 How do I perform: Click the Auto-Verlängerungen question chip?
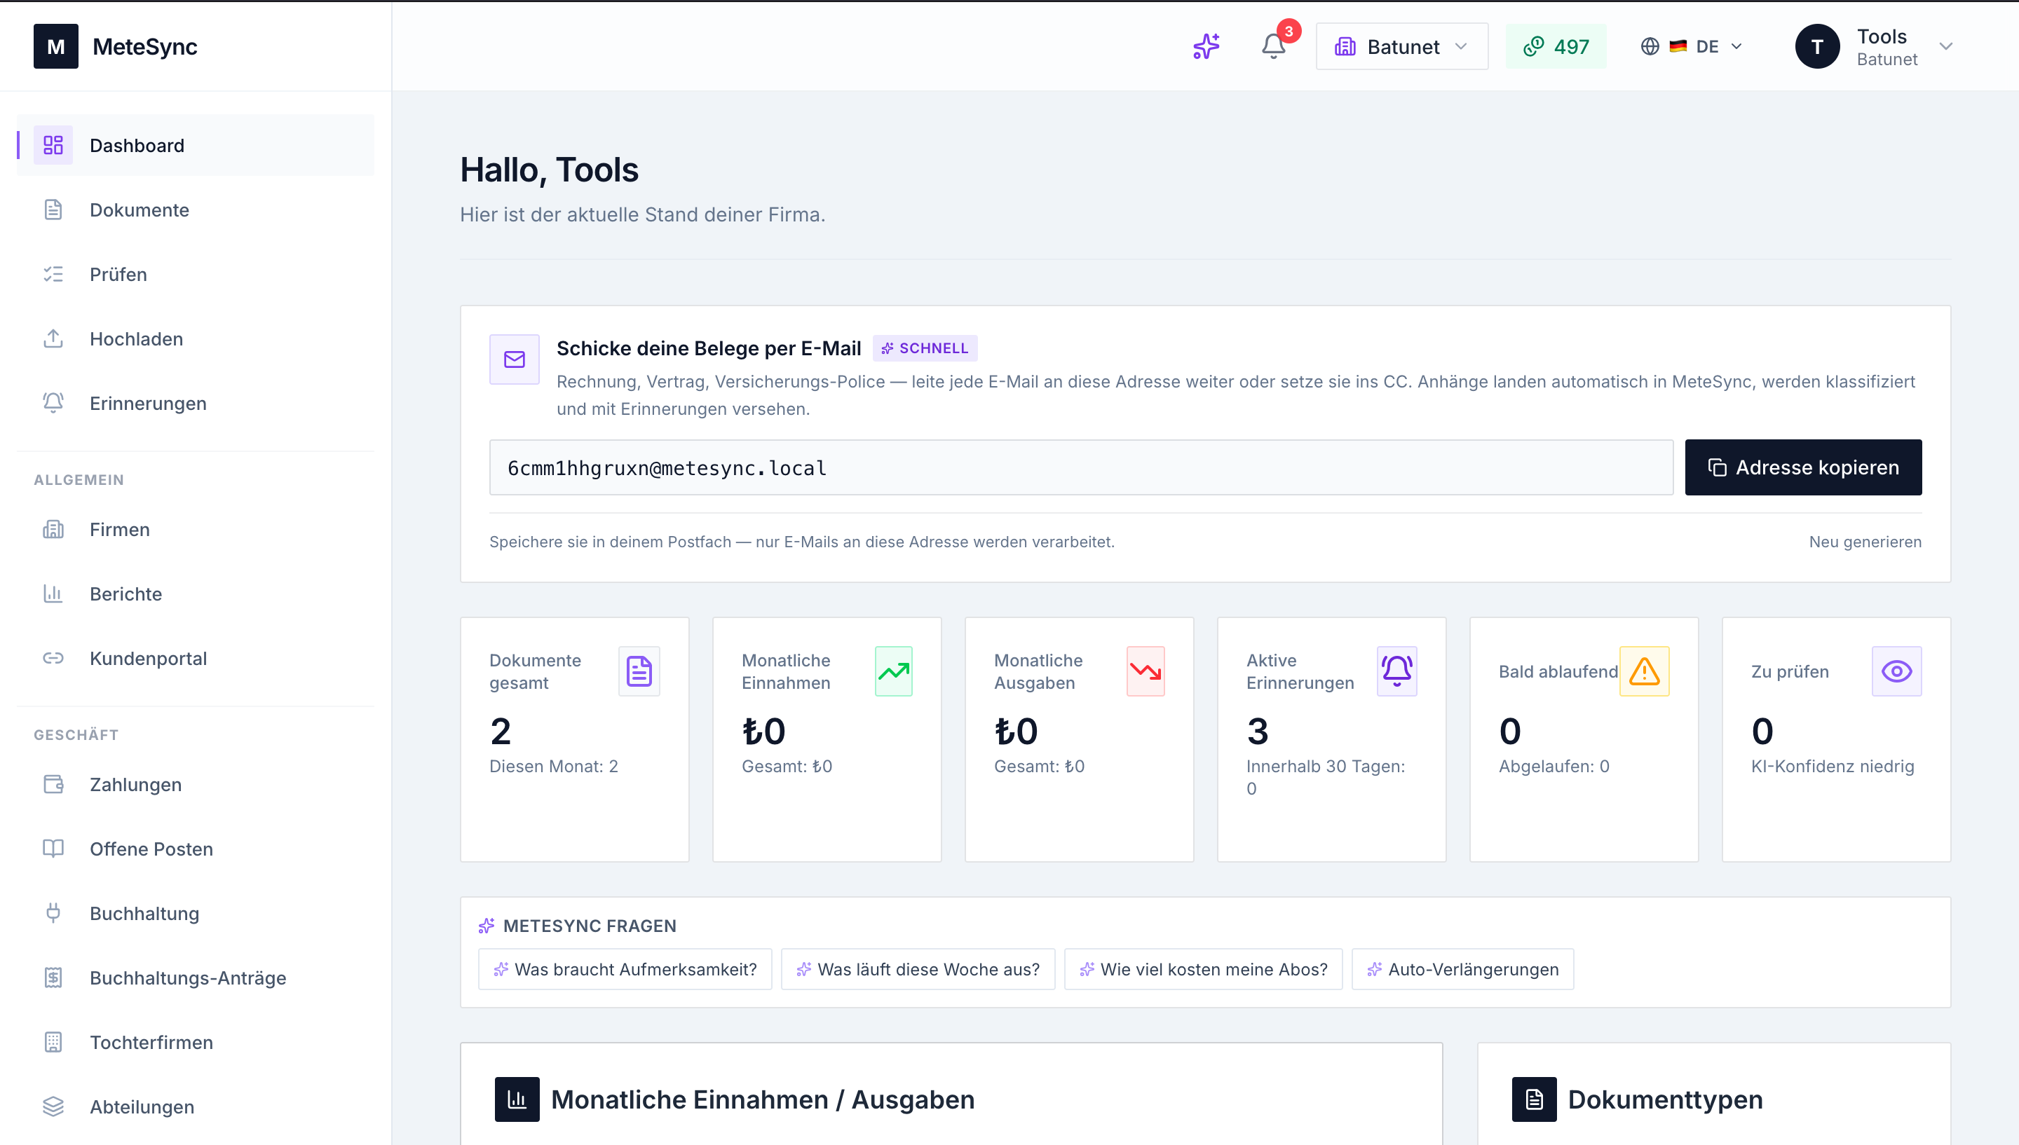1463,970
